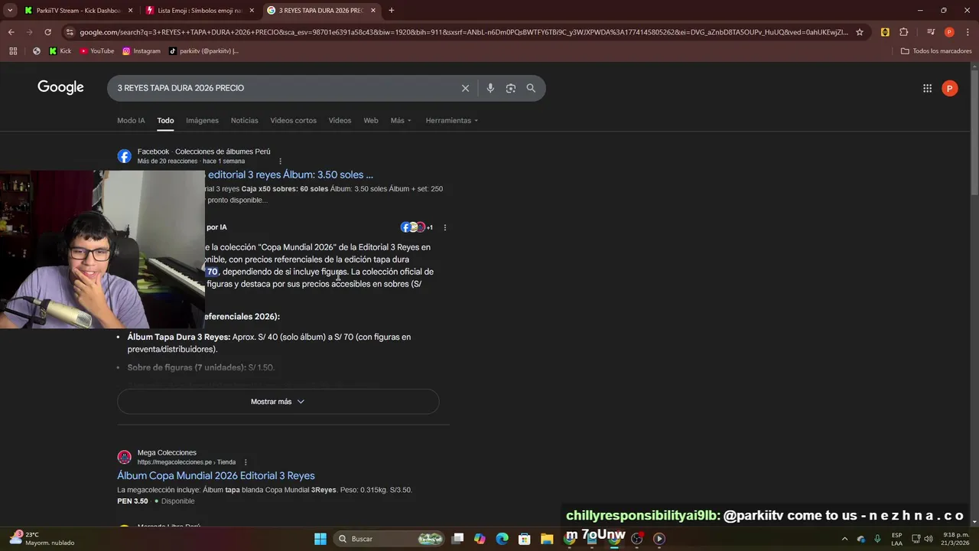Screen dimensions: 979x551
Task: Expand the Más search filter dropdown
Action: [x=401, y=120]
